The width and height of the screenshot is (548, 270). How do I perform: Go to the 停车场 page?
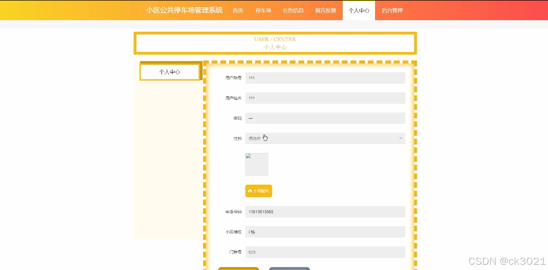263,10
